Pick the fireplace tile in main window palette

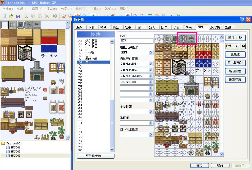tap(37, 71)
